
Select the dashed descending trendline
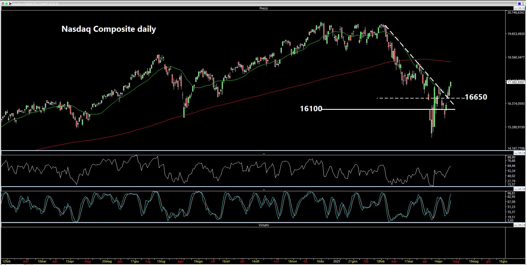tap(420, 65)
